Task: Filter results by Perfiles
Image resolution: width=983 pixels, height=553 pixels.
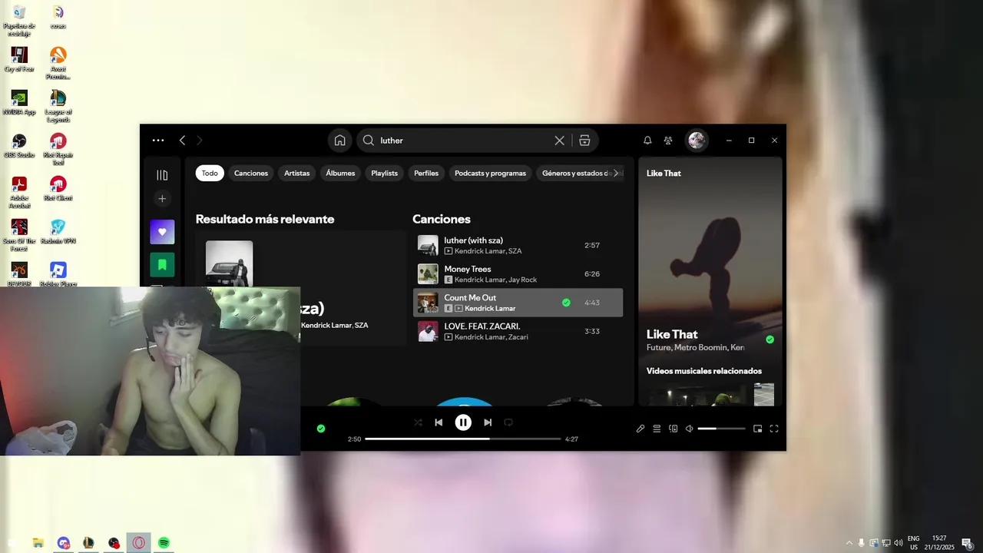Action: coord(426,174)
